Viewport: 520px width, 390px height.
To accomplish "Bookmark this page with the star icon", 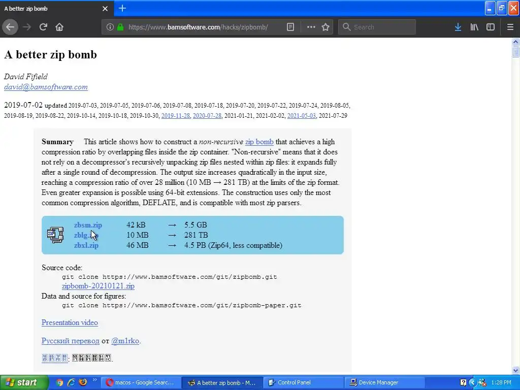I will (326, 27).
